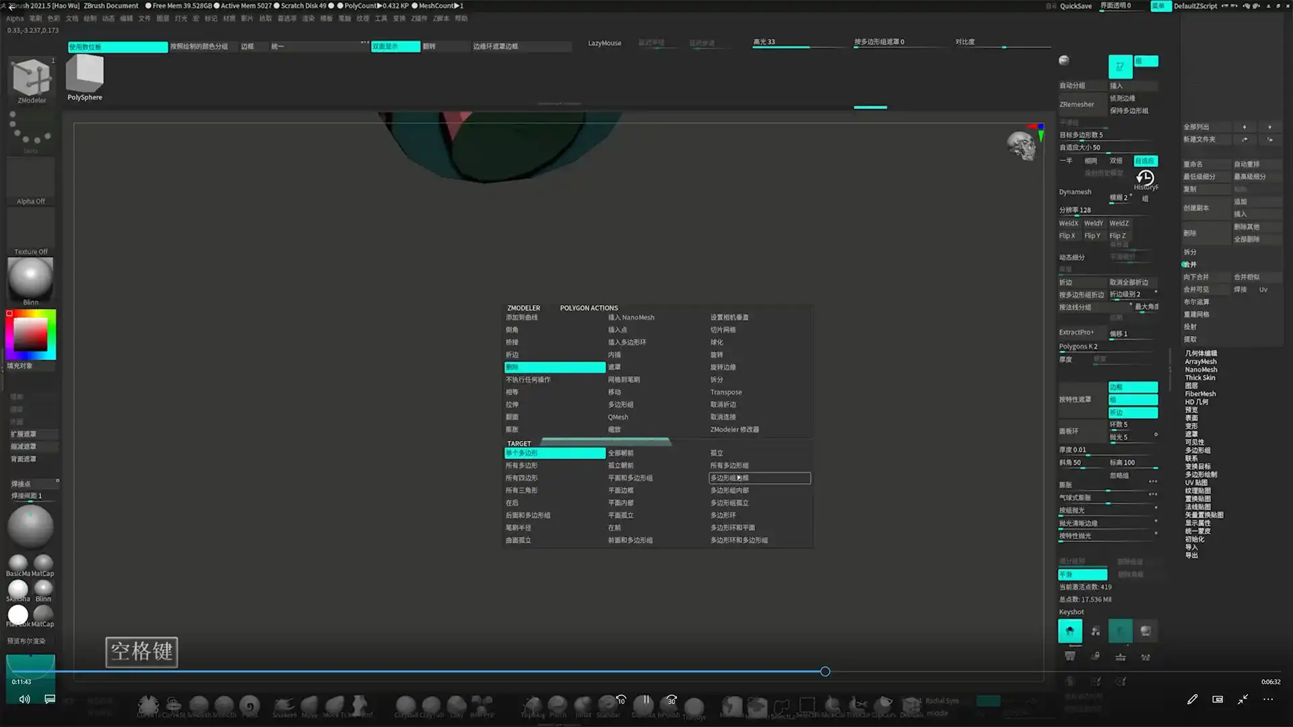Skip forward 30 seconds
The height and width of the screenshot is (727, 1293).
(x=671, y=699)
